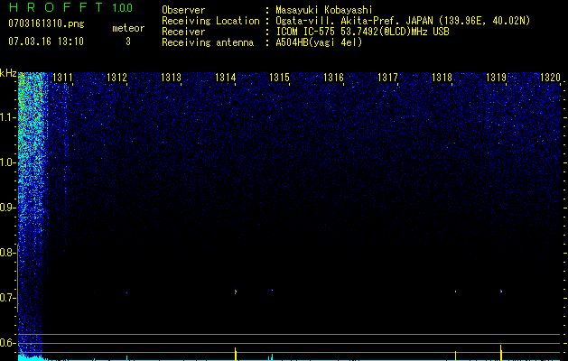Click the 1312 time axis label
The height and width of the screenshot is (361, 568).
pyautogui.click(x=117, y=78)
